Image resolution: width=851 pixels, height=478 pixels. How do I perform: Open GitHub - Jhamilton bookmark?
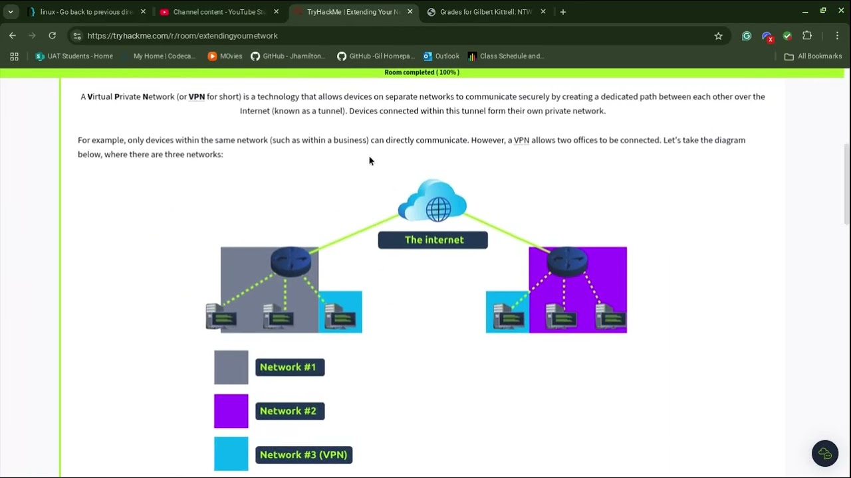(x=289, y=56)
